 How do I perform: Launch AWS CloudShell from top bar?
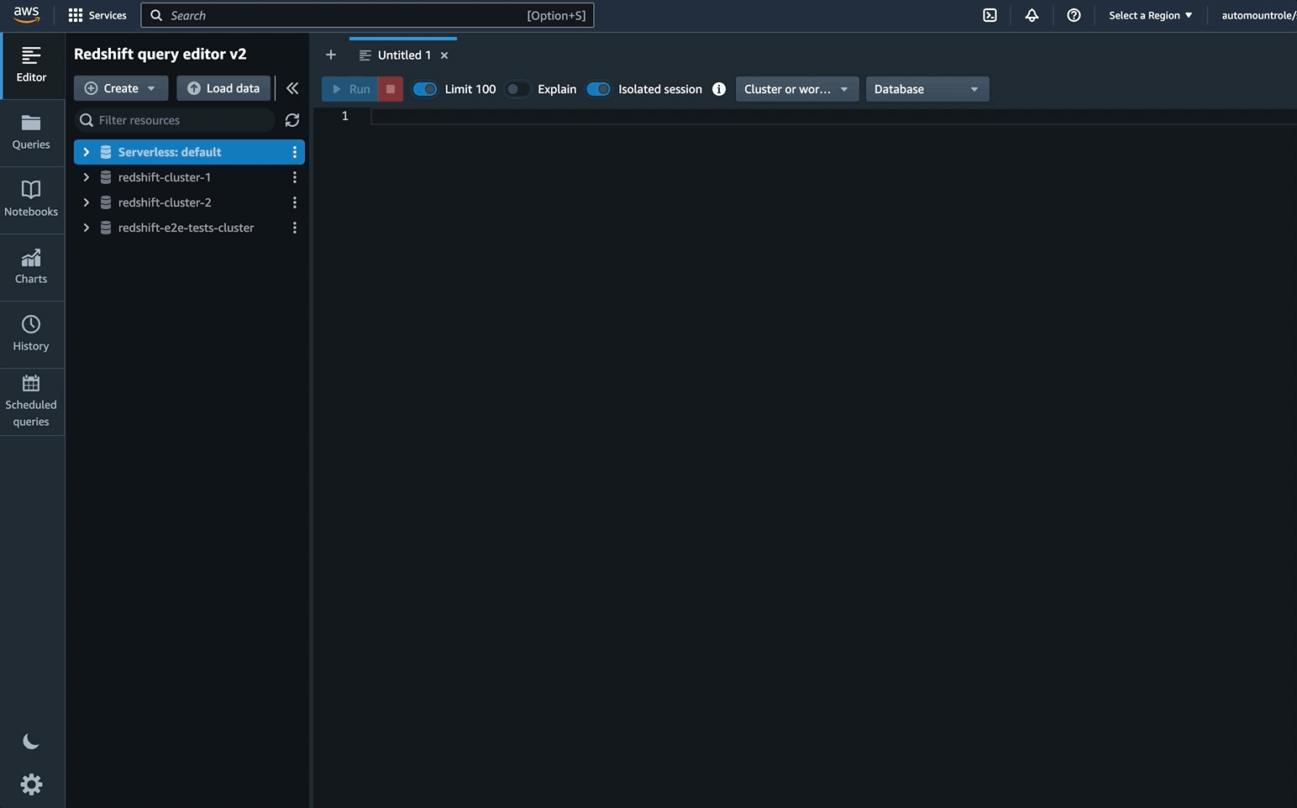[x=990, y=15]
